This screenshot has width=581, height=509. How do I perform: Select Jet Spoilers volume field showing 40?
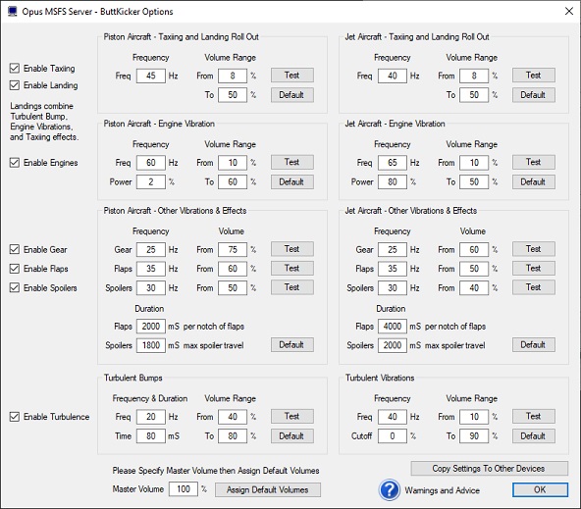click(x=474, y=287)
